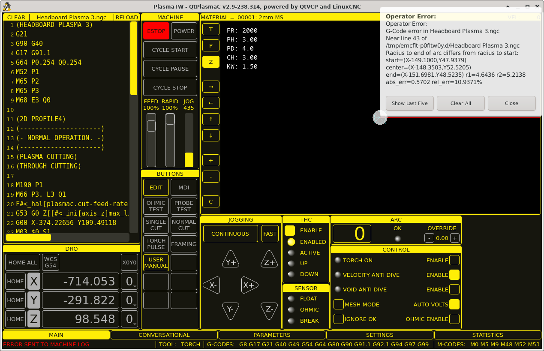
Task: Click the CYCLE STOP button
Action: tap(170, 87)
